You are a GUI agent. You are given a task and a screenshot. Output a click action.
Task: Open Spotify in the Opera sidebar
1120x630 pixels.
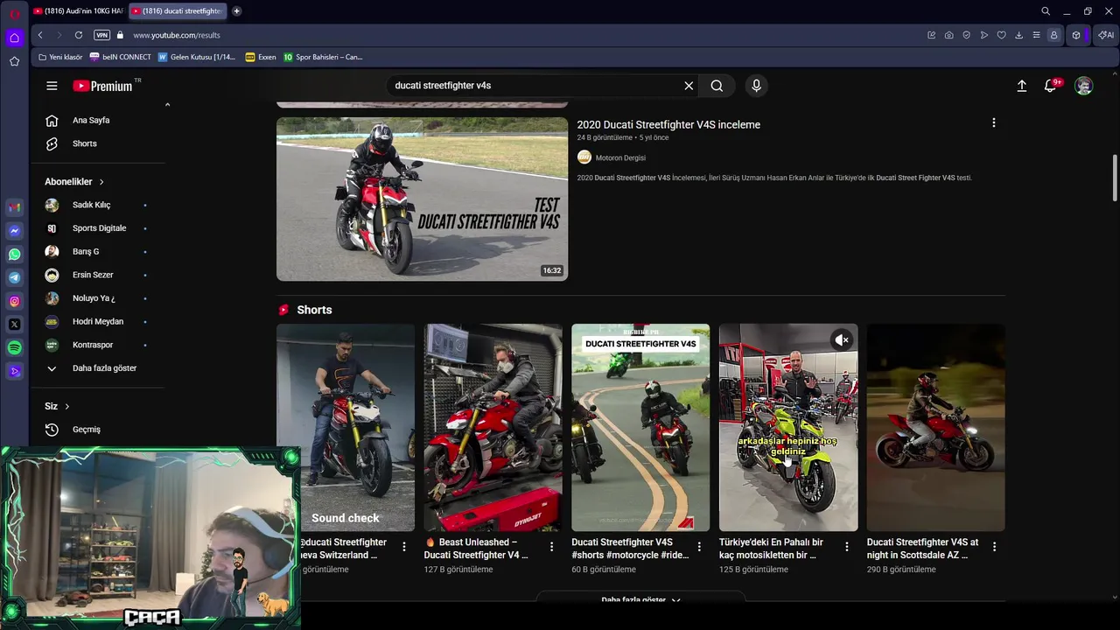(x=14, y=347)
